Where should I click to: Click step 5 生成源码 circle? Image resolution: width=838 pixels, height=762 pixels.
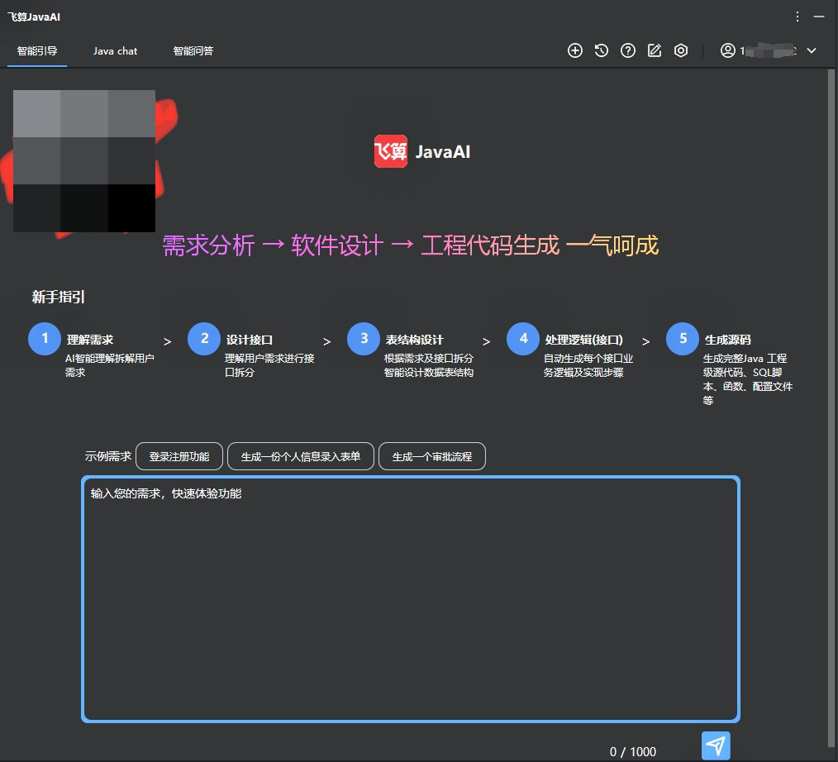(x=683, y=339)
